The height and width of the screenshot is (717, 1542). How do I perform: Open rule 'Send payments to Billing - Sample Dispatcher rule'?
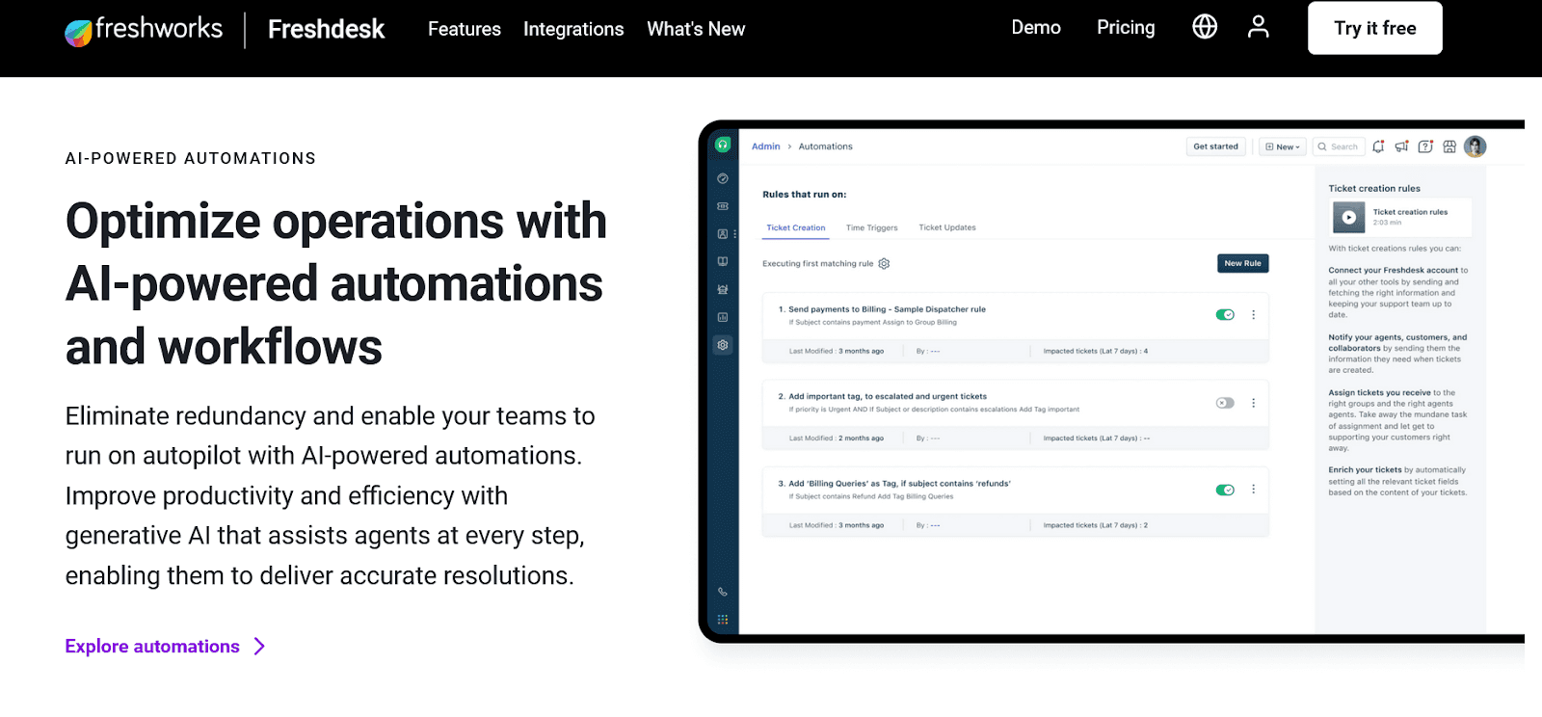(887, 309)
